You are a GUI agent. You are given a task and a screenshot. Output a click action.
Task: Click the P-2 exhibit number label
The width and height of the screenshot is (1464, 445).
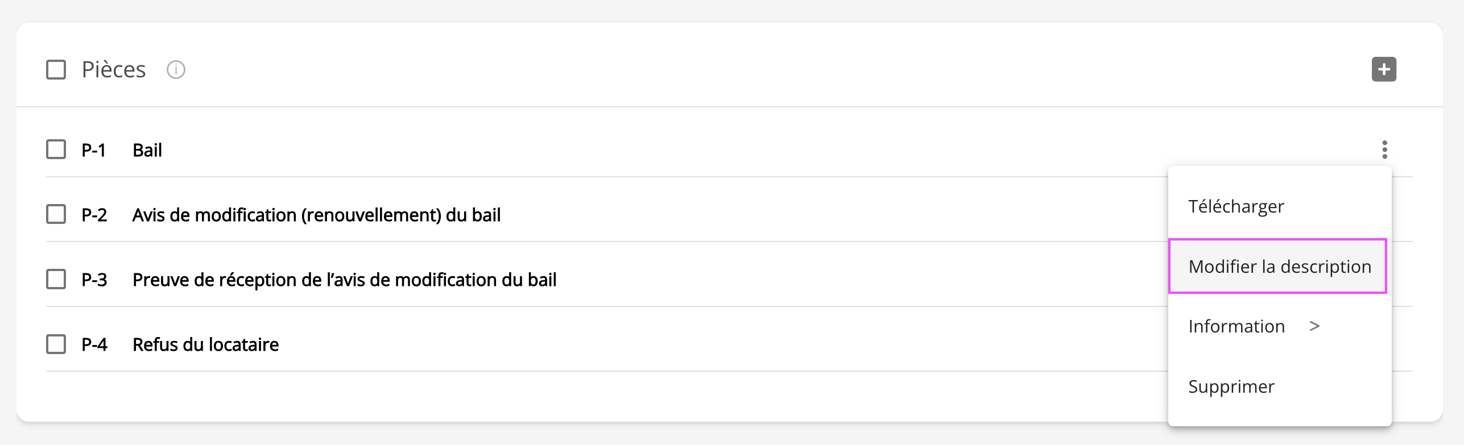(x=94, y=215)
